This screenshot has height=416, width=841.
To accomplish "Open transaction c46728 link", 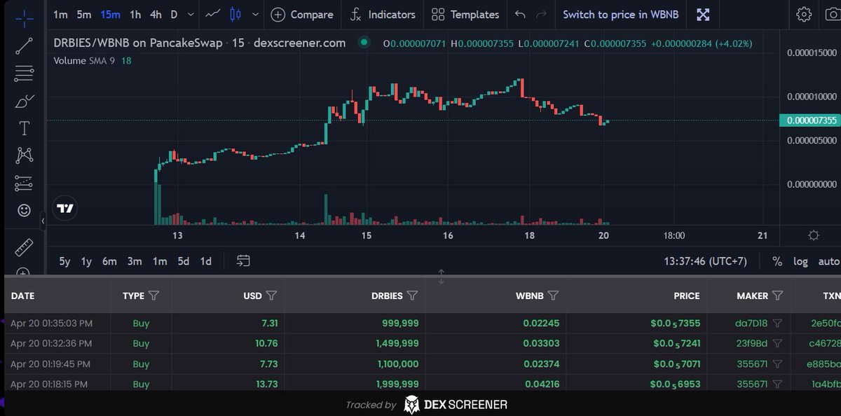I will coord(826,343).
